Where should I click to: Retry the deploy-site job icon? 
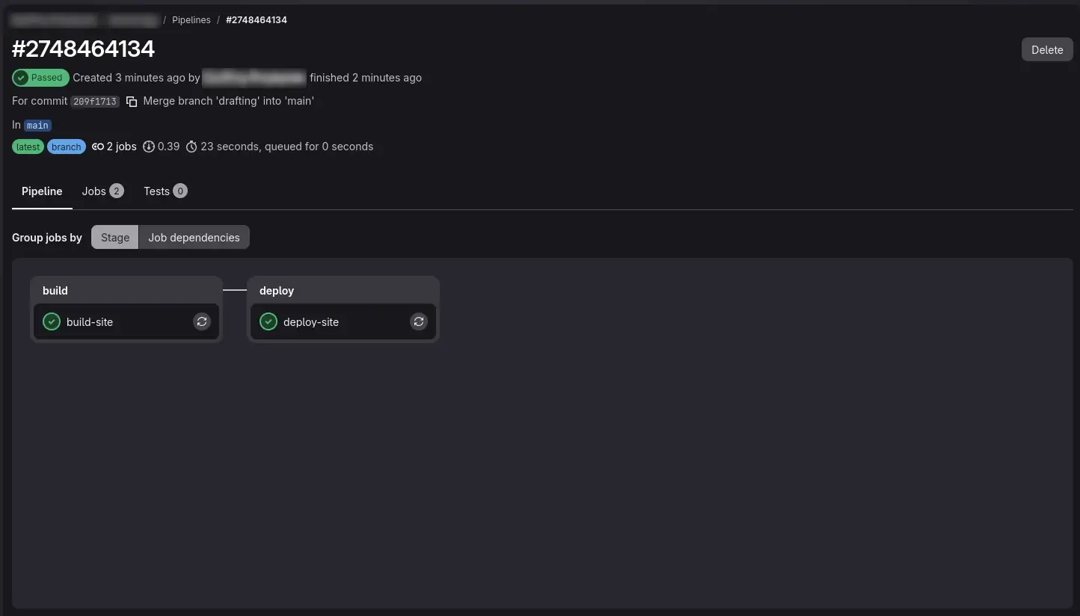pyautogui.click(x=419, y=321)
